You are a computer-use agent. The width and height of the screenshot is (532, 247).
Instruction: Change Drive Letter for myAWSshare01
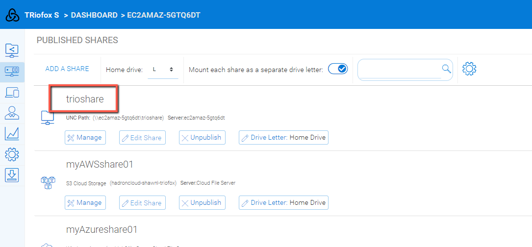tap(283, 202)
